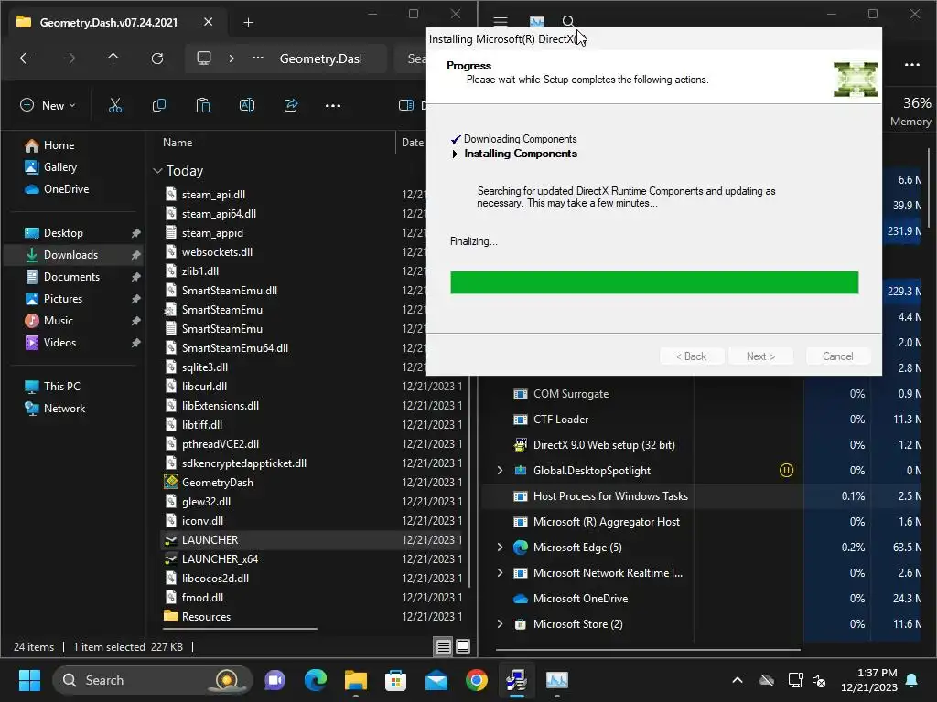This screenshot has height=702, width=937.
Task: Click the Windows taskbar Search box
Action: pos(153,680)
